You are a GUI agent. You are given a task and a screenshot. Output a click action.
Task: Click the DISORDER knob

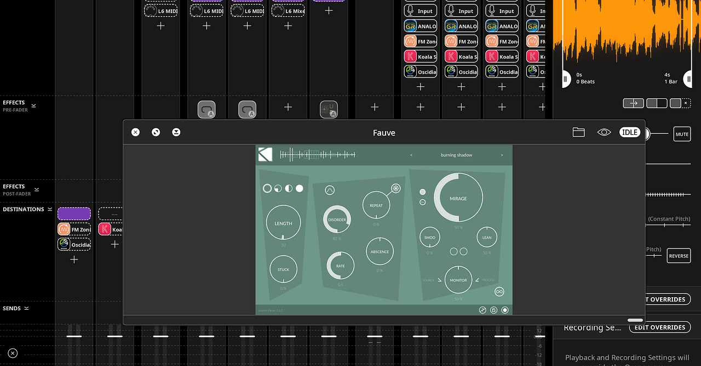pyautogui.click(x=337, y=220)
